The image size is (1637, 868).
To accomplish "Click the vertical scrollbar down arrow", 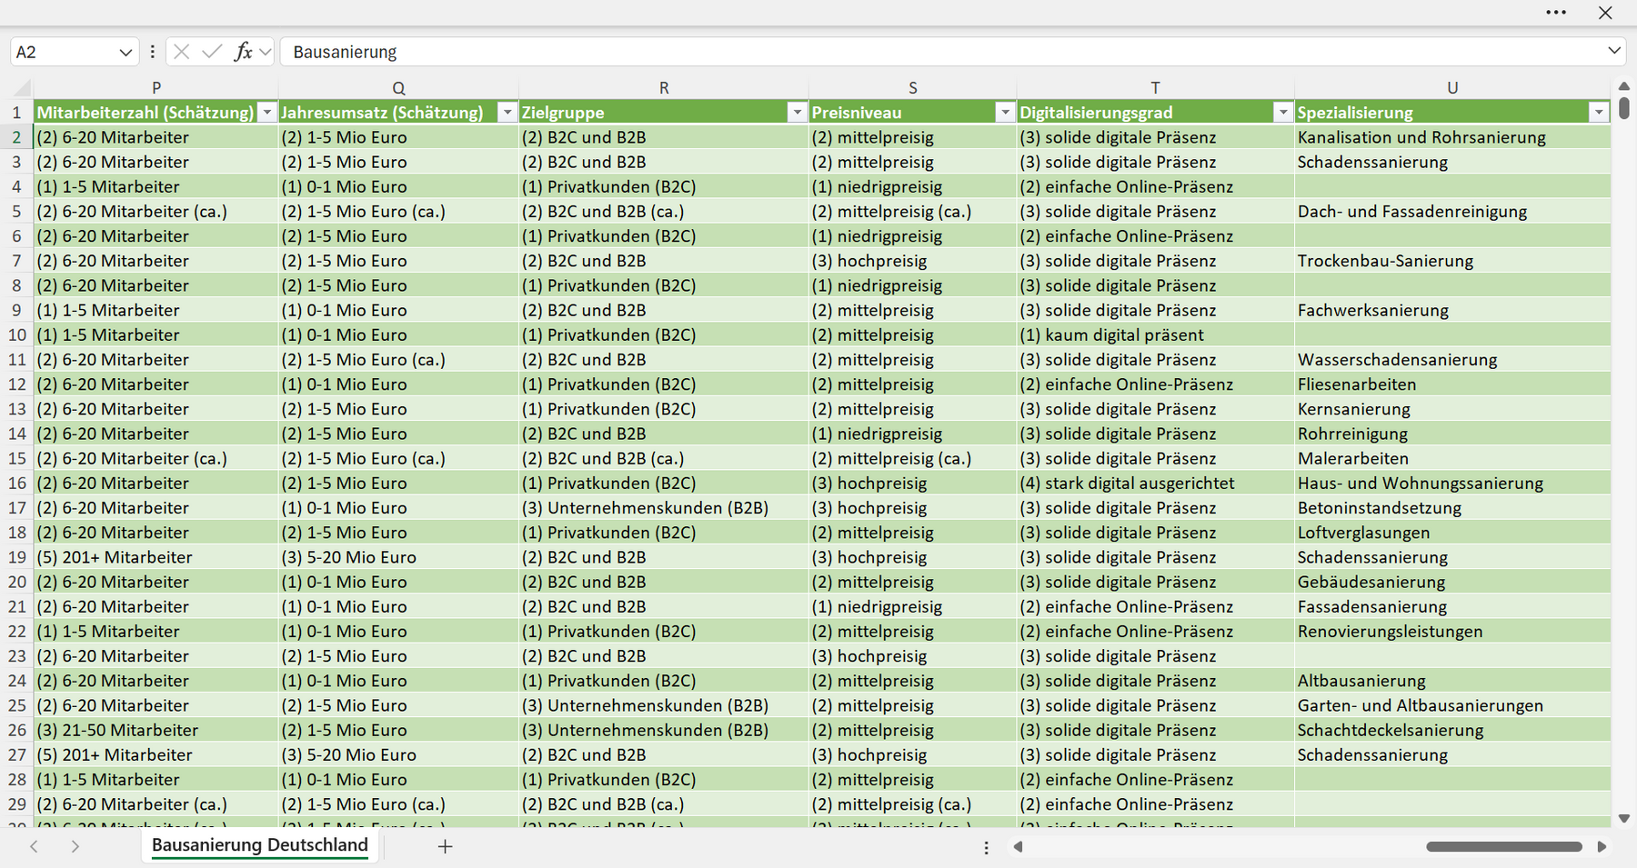I will (1624, 818).
